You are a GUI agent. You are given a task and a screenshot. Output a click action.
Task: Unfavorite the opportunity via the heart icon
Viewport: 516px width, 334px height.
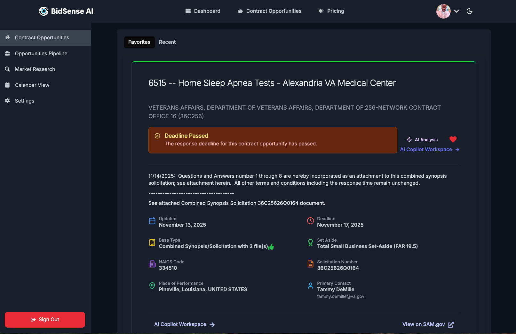tap(453, 139)
